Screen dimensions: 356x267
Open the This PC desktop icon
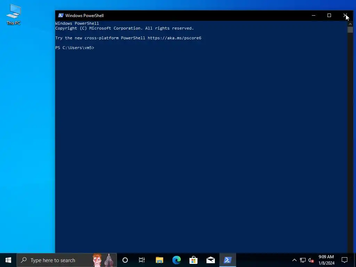coord(14,14)
